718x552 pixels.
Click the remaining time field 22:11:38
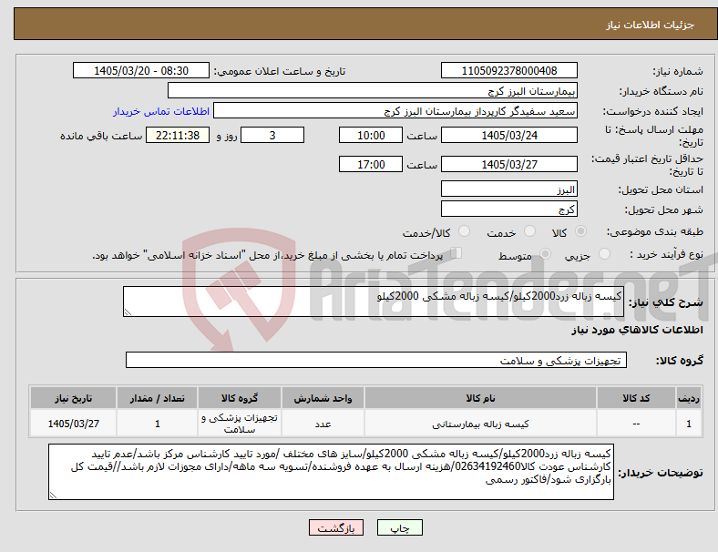point(178,135)
